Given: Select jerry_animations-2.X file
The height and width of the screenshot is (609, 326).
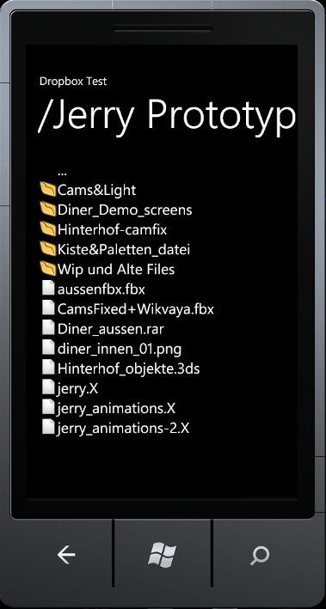Looking at the screenshot, I should pos(123,428).
